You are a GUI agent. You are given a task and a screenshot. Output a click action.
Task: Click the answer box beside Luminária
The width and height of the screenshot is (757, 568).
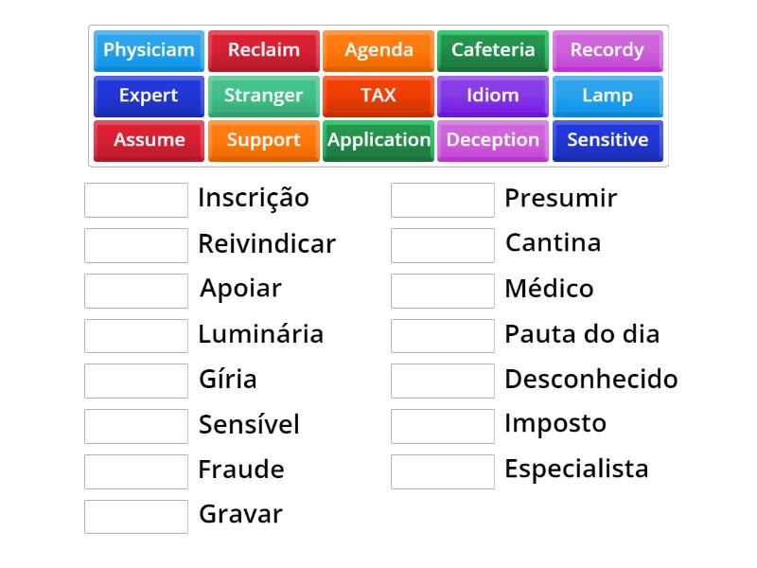(136, 335)
